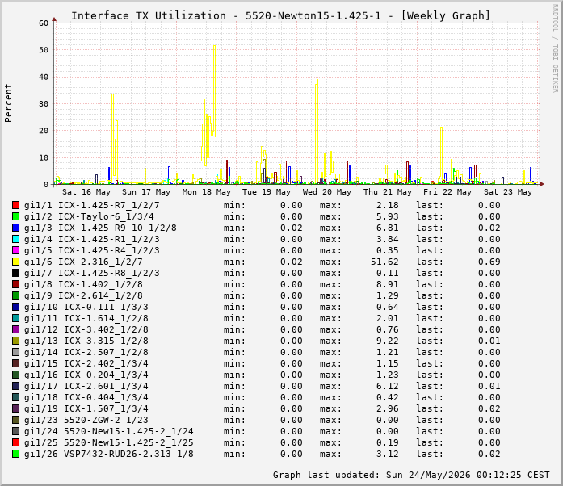Click the legend label gi1/6 ICX-2.316_1/2/7
Viewport: 563px width, 486px height.
point(83,262)
